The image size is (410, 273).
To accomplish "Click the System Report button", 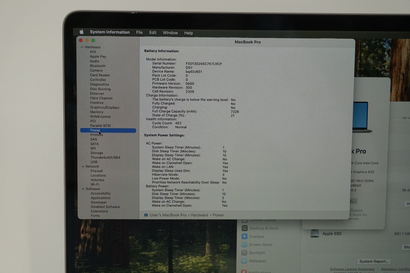I will (374, 261).
